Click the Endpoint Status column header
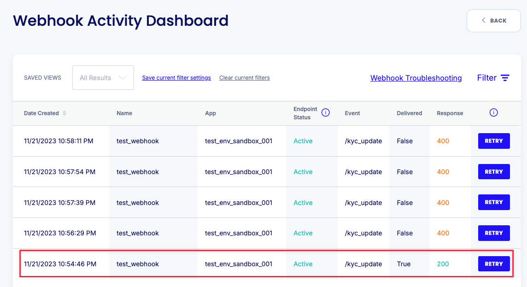 pyautogui.click(x=305, y=113)
